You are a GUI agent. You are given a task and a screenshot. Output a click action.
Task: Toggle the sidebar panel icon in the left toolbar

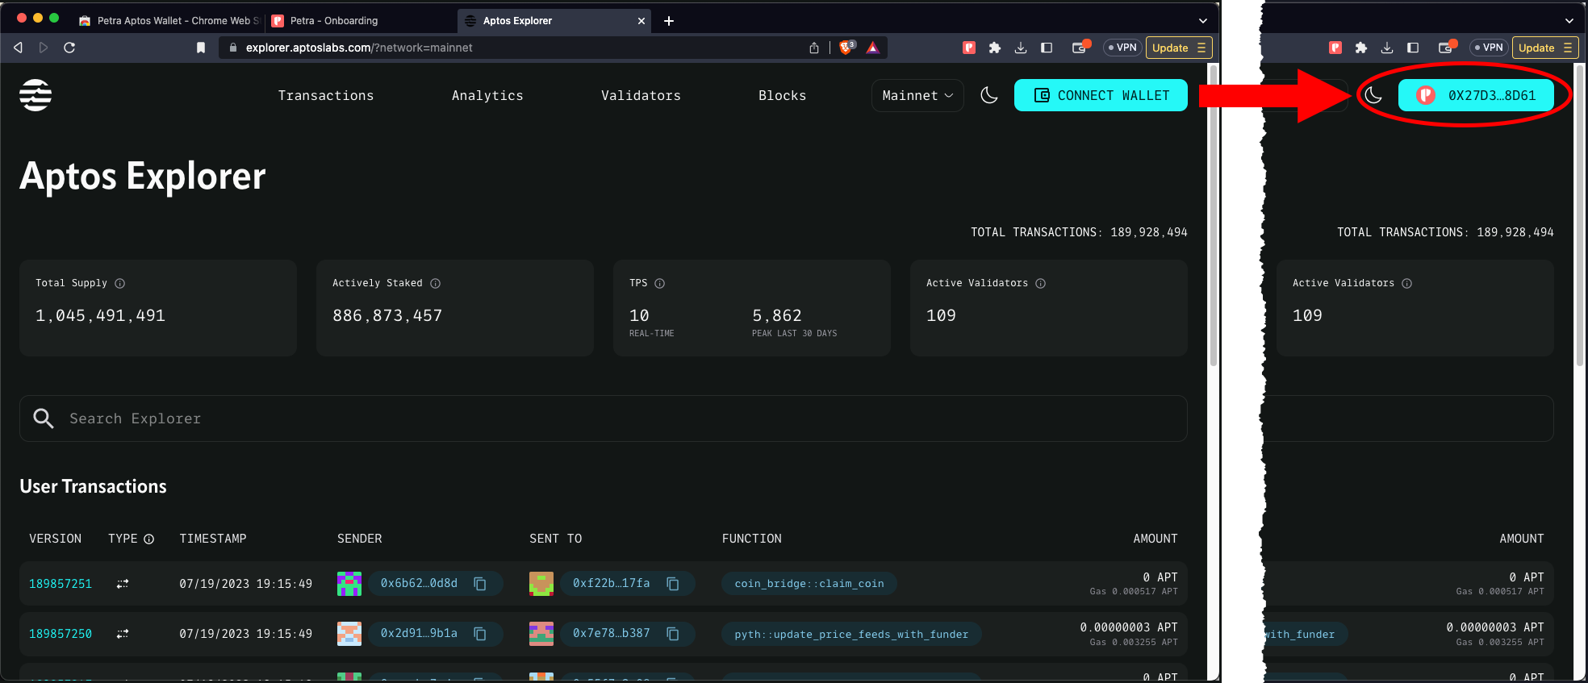pyautogui.click(x=1047, y=48)
